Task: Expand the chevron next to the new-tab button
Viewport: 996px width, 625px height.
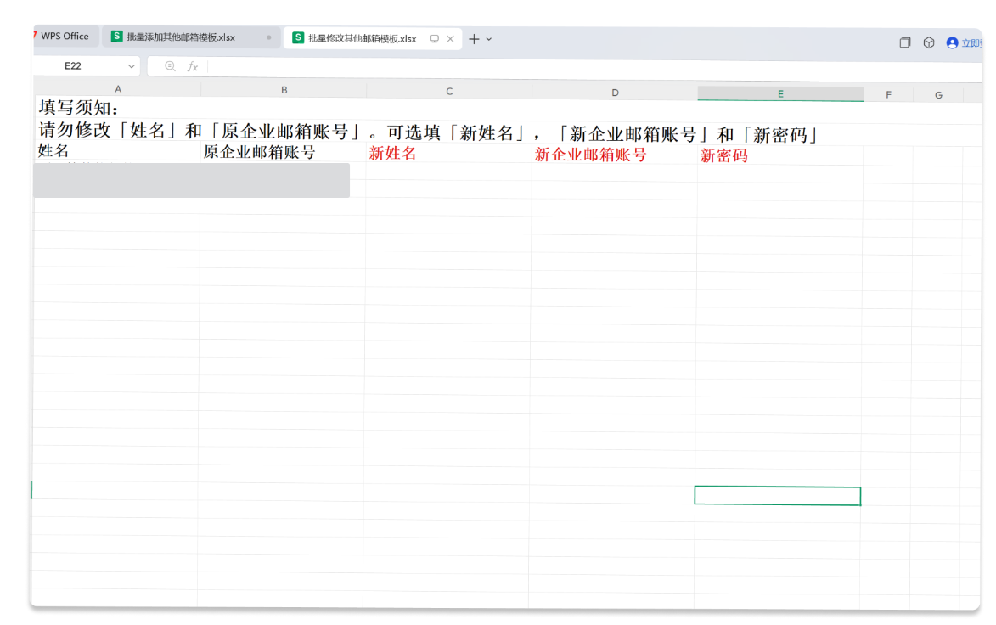Action: [x=487, y=39]
